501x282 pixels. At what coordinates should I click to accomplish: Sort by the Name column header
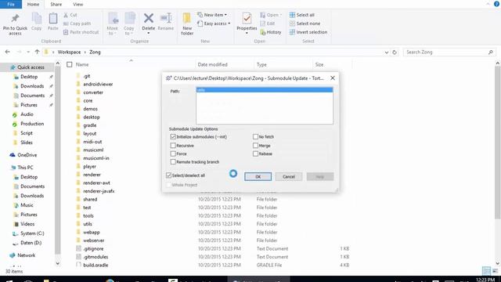pos(82,64)
